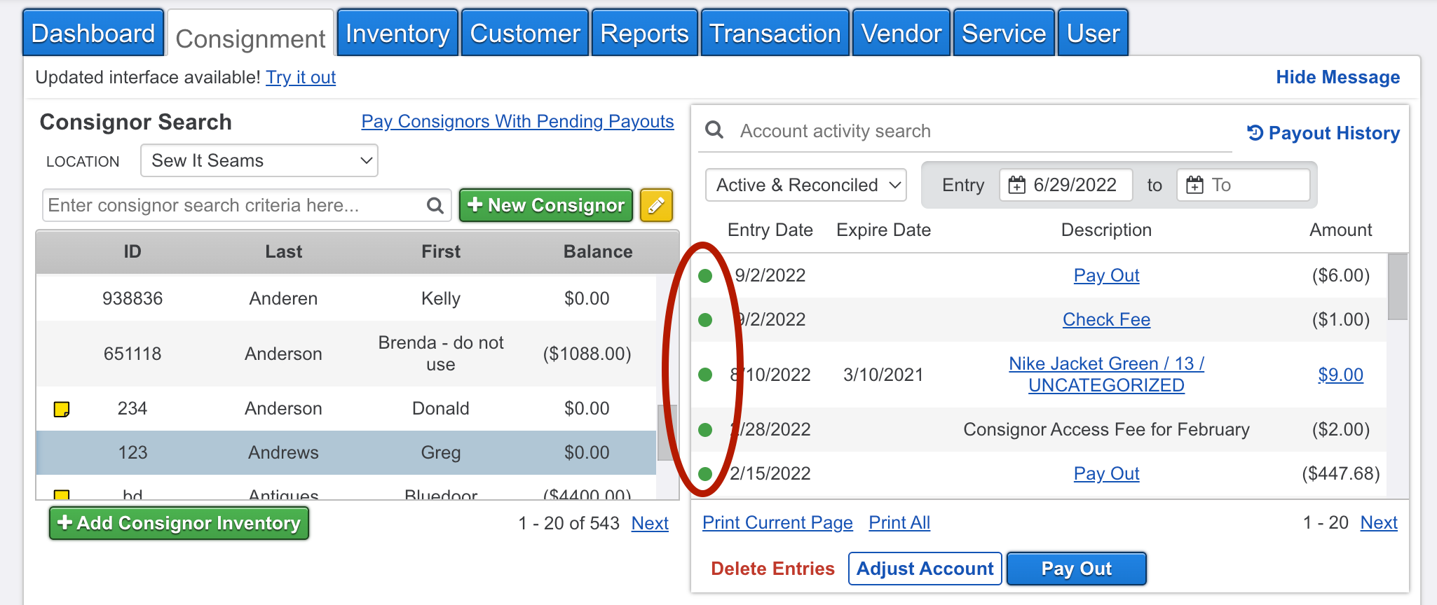Toggle the green dot on the Nike Jacket entry
The image size is (1437, 605).
[704, 375]
